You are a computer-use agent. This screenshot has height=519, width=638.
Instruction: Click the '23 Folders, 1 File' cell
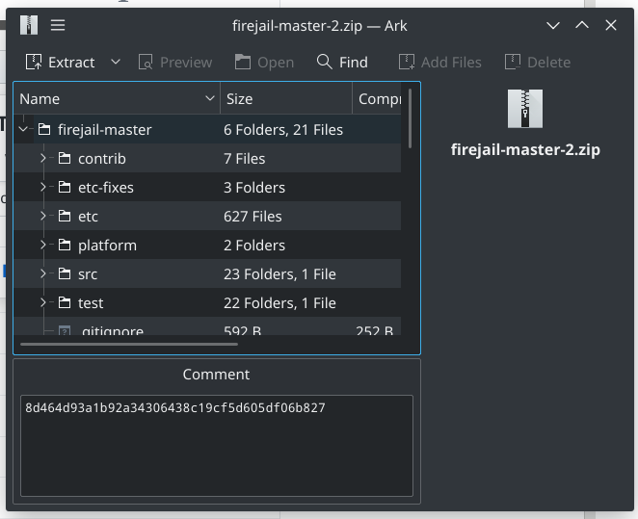(x=279, y=273)
